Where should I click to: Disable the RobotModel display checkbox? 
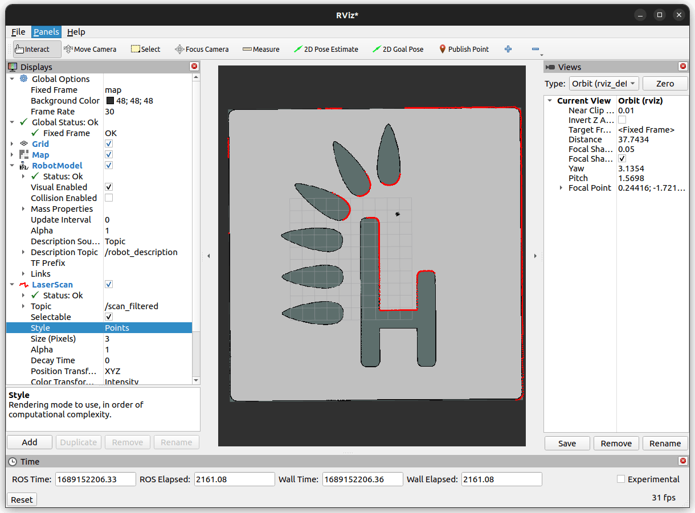[109, 166]
